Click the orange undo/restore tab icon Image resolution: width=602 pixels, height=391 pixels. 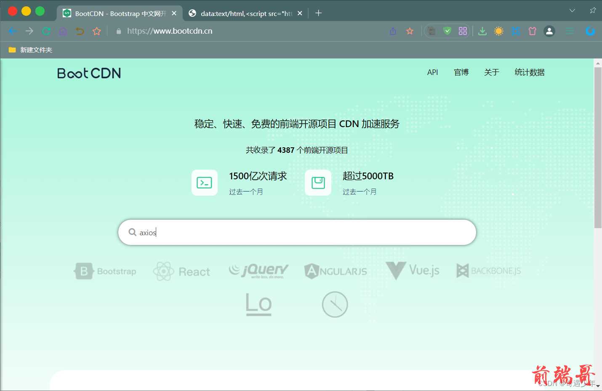point(80,31)
